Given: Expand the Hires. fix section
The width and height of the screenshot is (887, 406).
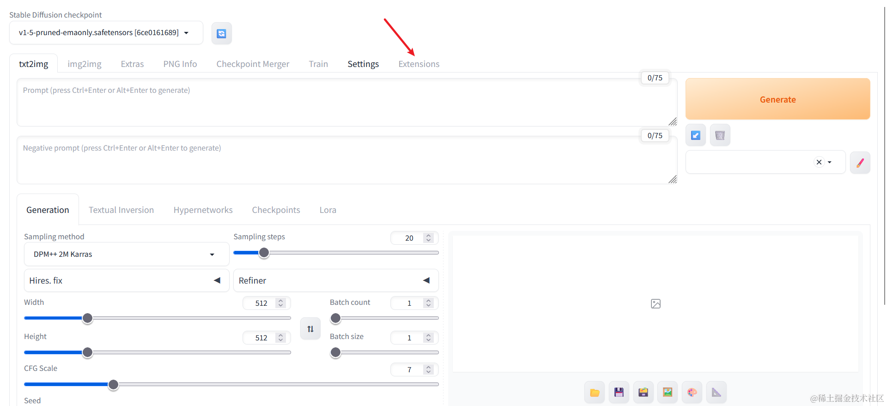Looking at the screenshot, I should tap(127, 280).
